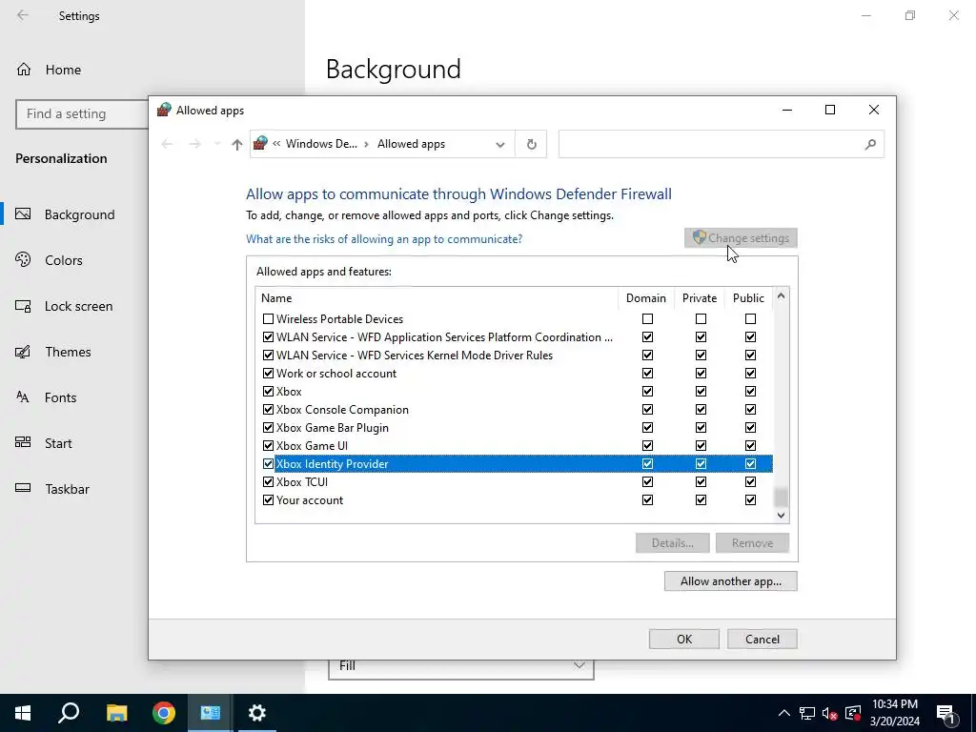Select Xbox Identity Provider row
Screen dimensions: 976x732
(514, 464)
